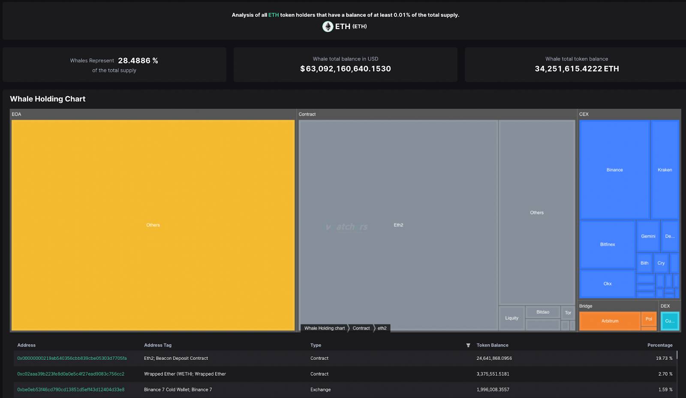Click the green ETH link in the header sentence
686x398 pixels.
(x=274, y=15)
